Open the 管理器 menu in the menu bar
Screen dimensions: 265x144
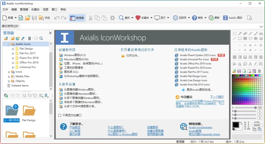[24, 10]
